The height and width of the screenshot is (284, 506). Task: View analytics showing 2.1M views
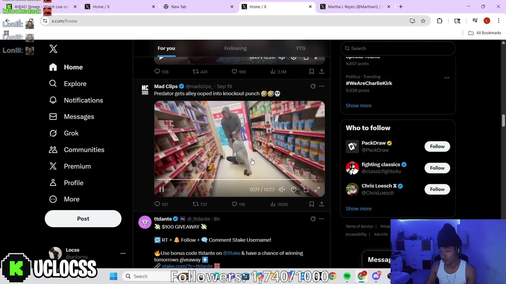click(x=278, y=71)
